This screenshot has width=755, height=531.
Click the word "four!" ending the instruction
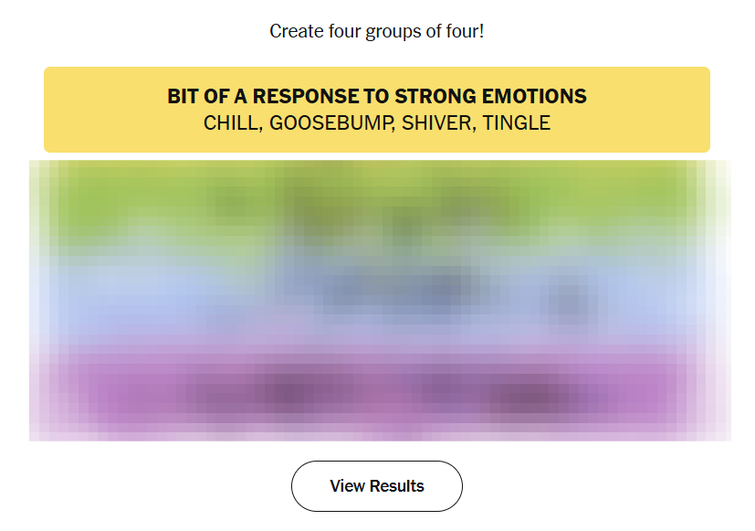[x=465, y=31]
